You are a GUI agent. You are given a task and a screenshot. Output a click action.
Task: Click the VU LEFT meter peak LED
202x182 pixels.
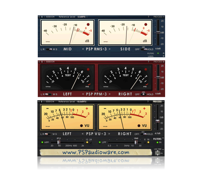pos(82,126)
